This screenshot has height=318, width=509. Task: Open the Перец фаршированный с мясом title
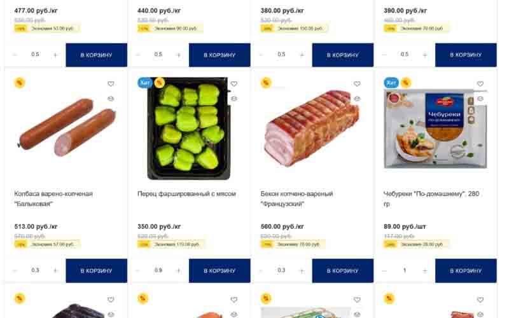pos(186,194)
